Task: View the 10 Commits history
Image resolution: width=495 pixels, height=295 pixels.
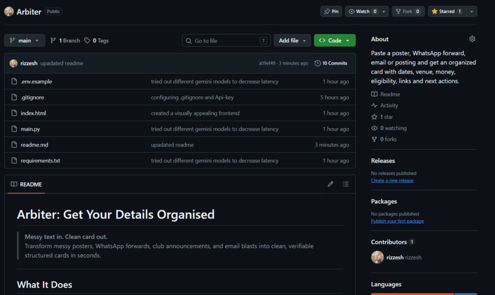Action: pyautogui.click(x=331, y=63)
